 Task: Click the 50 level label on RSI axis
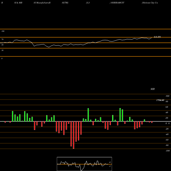click(x=2, y=45)
